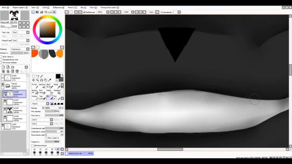Toggle the brush advanced settings checkbox
The width and height of the screenshot is (292, 164).
click(x=32, y=145)
